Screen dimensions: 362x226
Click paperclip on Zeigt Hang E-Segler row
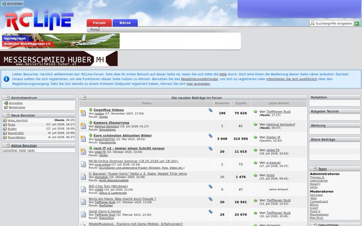(211, 211)
